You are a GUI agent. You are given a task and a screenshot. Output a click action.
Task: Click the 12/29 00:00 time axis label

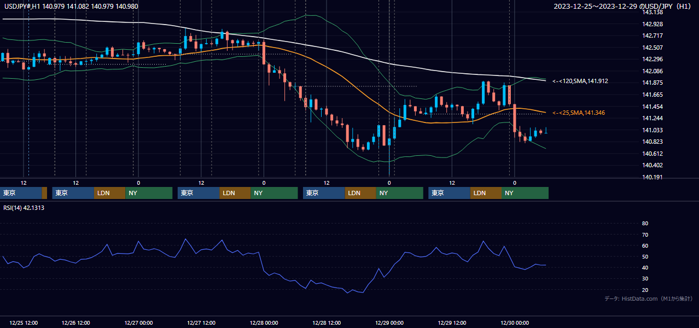pyautogui.click(x=389, y=323)
